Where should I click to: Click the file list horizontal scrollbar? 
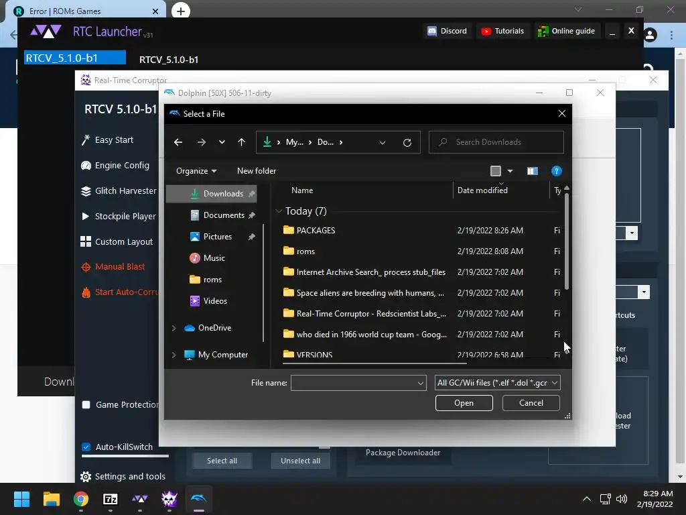pyautogui.click(x=374, y=363)
